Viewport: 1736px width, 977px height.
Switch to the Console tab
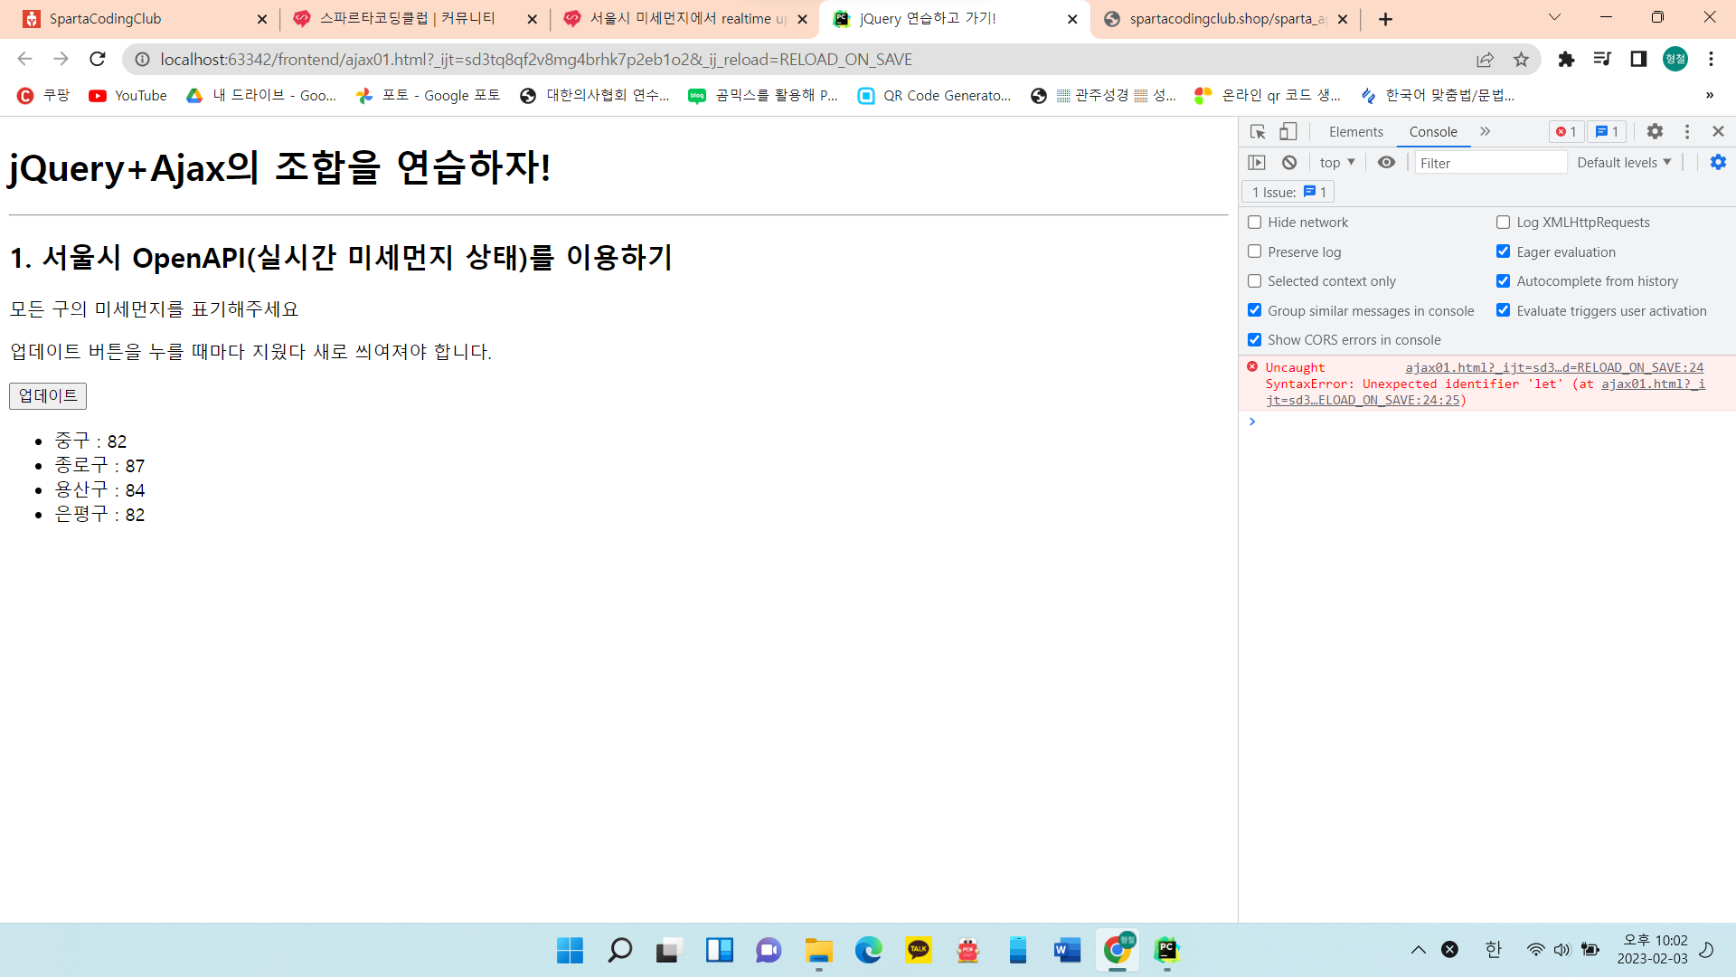(1433, 132)
